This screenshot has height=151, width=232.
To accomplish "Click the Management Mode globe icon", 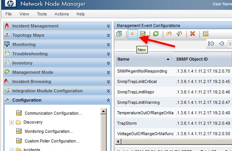I will (7, 72).
